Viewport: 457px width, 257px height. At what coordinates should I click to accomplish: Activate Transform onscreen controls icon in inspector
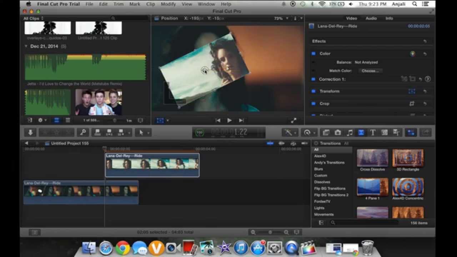click(x=412, y=91)
